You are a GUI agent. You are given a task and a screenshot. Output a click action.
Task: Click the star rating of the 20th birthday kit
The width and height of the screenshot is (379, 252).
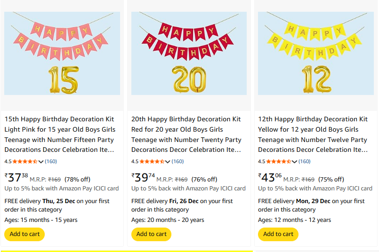tap(152, 162)
